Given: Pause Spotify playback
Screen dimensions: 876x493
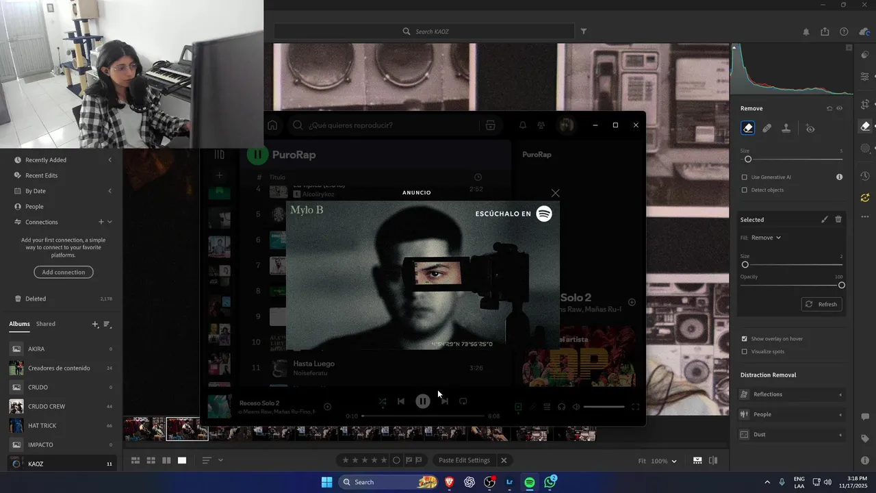Looking at the screenshot, I should (422, 401).
